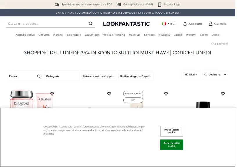Add Kérastase product to wishlist heart
238x167 pixels.
tap(52, 94)
